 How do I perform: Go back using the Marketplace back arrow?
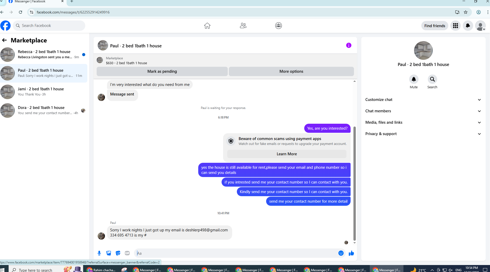4,40
